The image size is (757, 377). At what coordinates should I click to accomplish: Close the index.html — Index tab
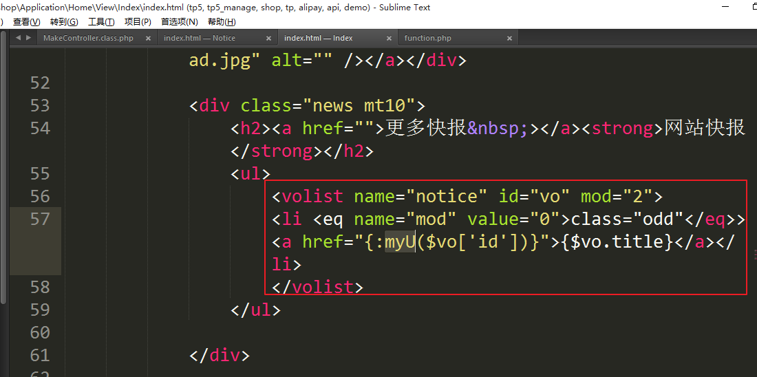pos(389,39)
